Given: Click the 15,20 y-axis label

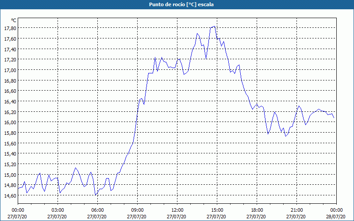Looking at the screenshot, I should point(10,164).
